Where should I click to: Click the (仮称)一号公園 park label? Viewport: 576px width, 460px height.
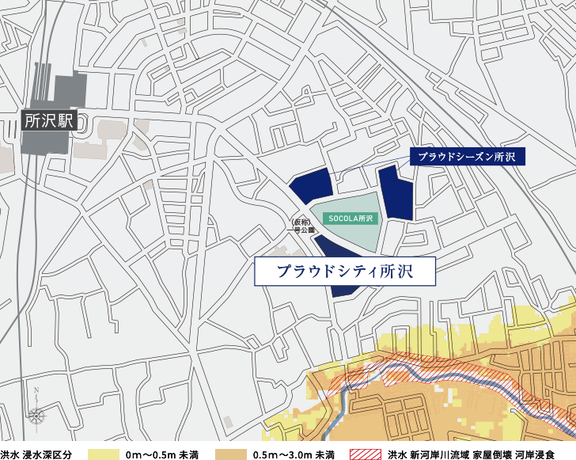[x=301, y=226]
